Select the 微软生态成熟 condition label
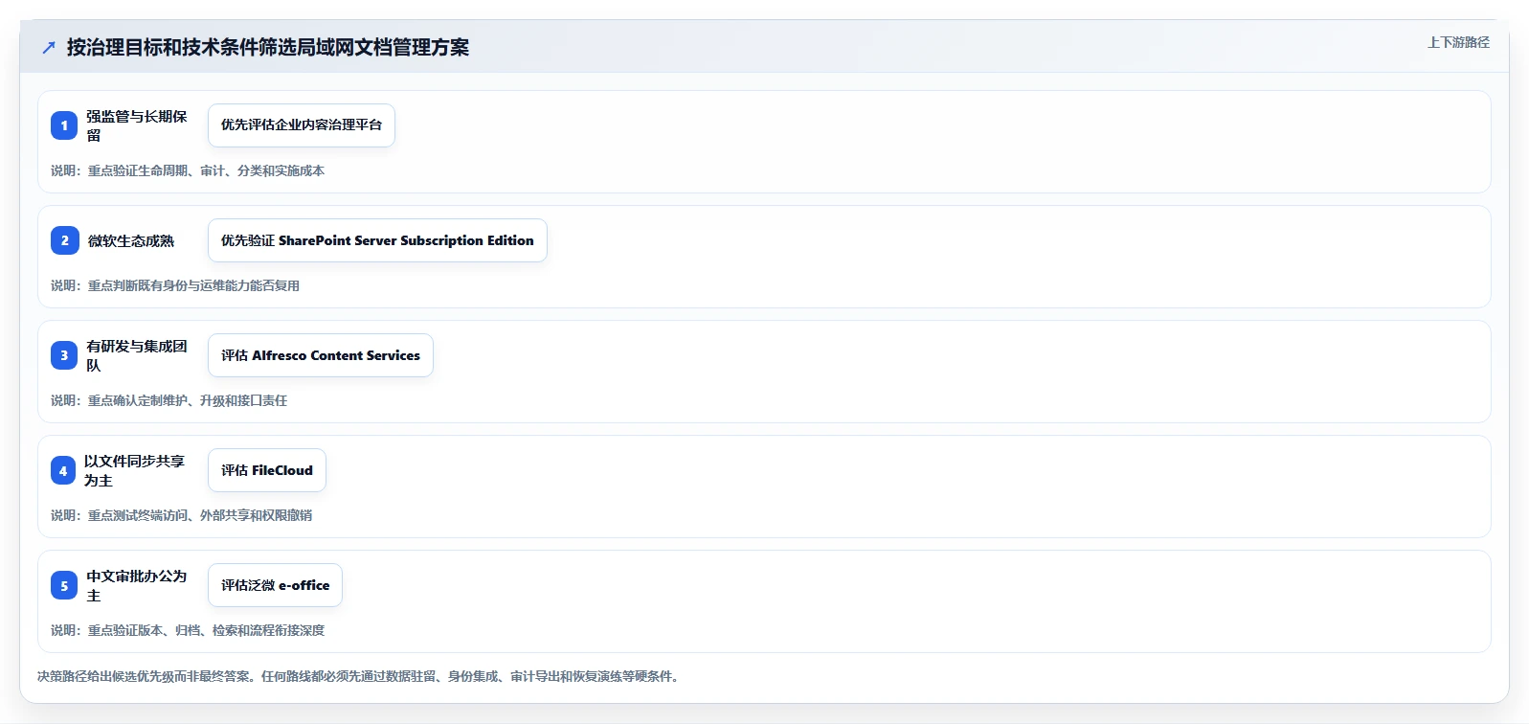 (x=131, y=240)
